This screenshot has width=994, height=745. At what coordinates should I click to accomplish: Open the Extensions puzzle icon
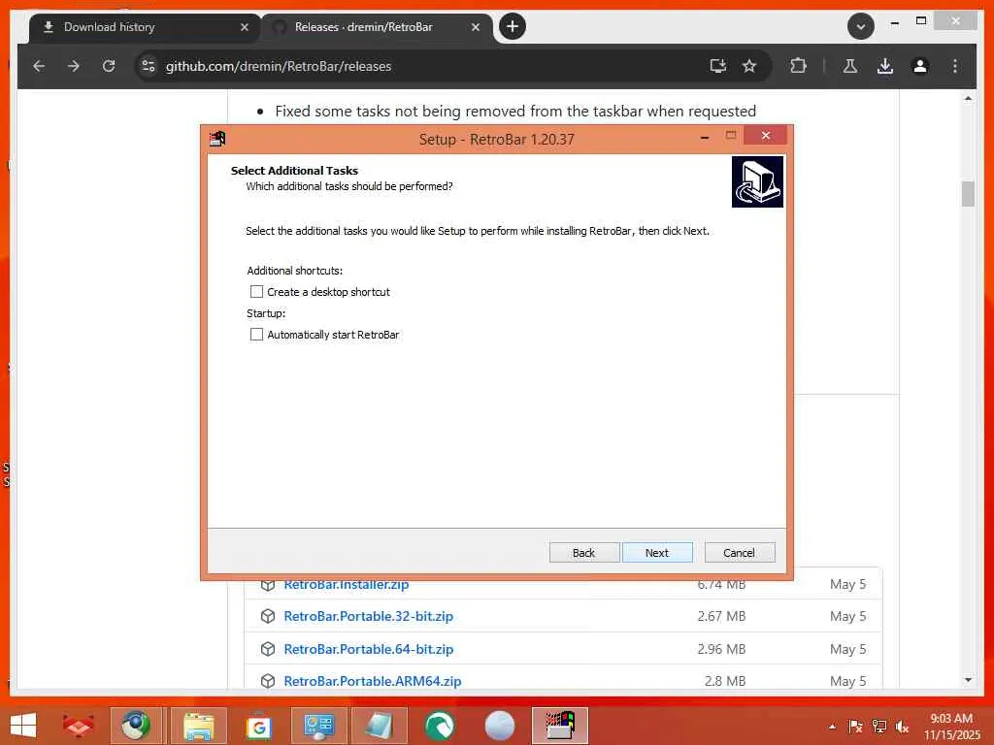(x=798, y=66)
